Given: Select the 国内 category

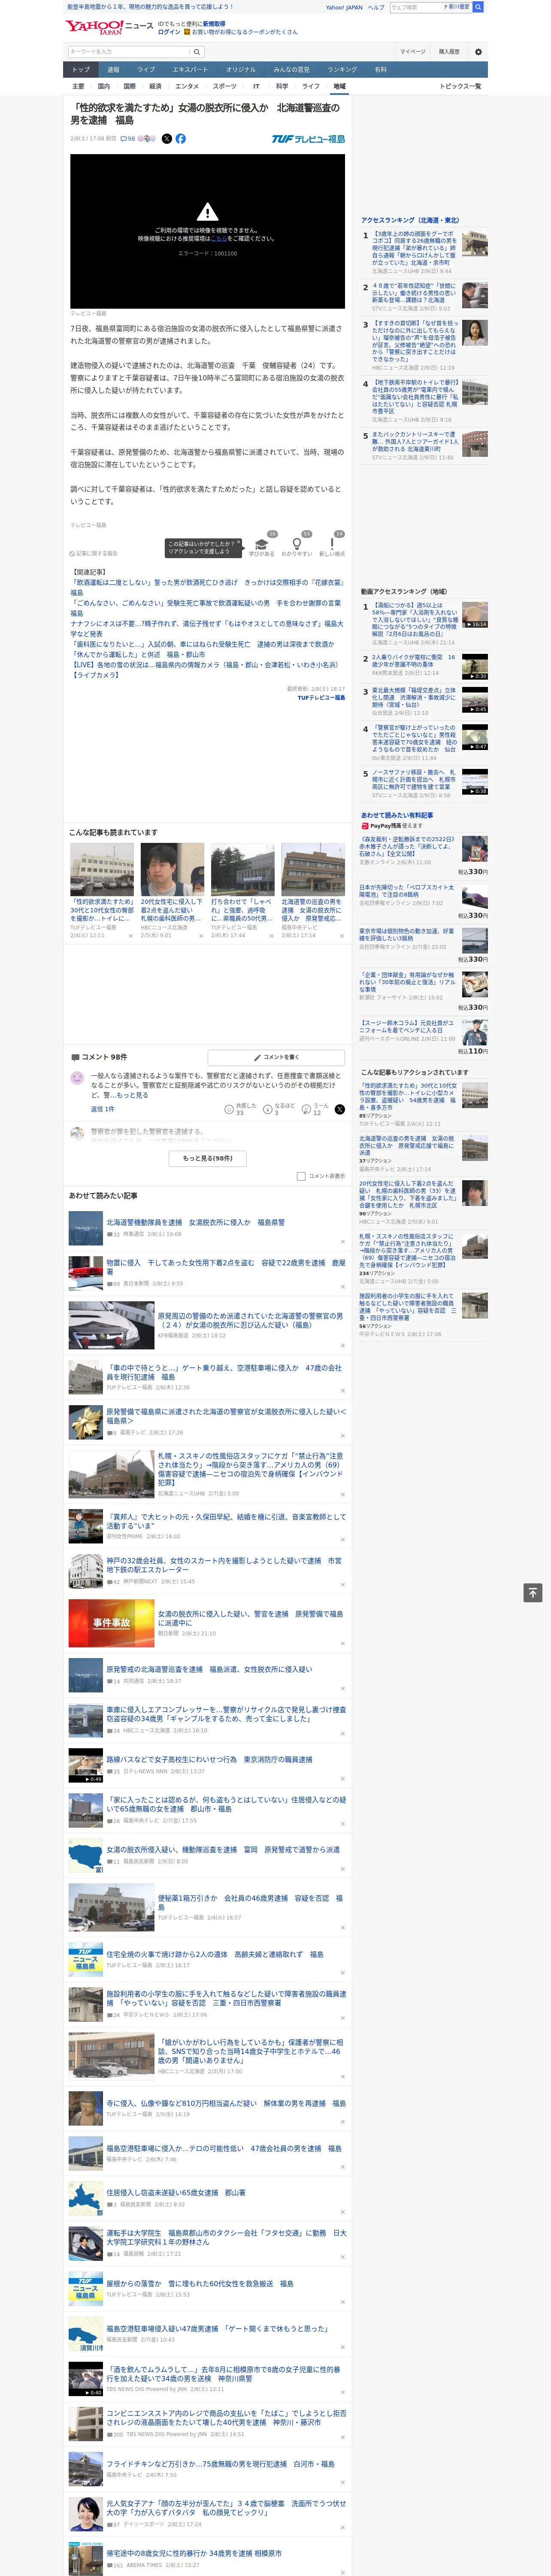Looking at the screenshot, I should coord(104,86).
